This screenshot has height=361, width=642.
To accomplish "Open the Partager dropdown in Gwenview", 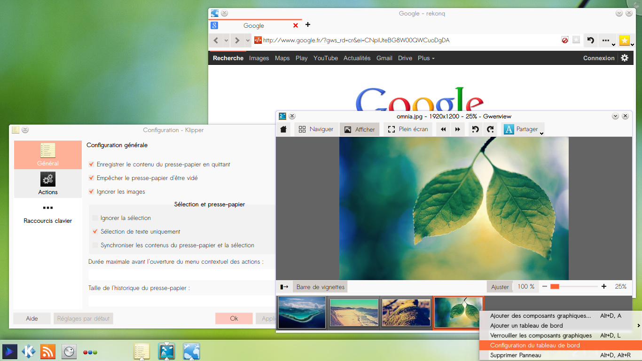I will pos(523,129).
